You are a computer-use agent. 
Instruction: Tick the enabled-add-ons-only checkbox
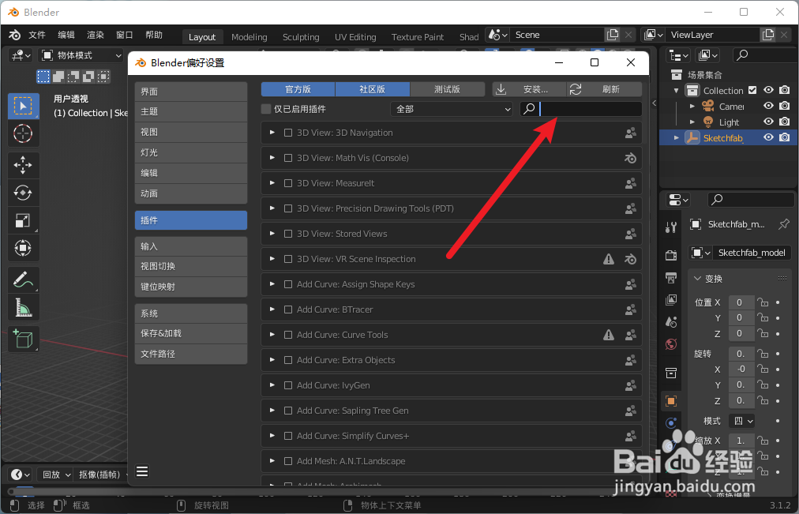pyautogui.click(x=265, y=109)
